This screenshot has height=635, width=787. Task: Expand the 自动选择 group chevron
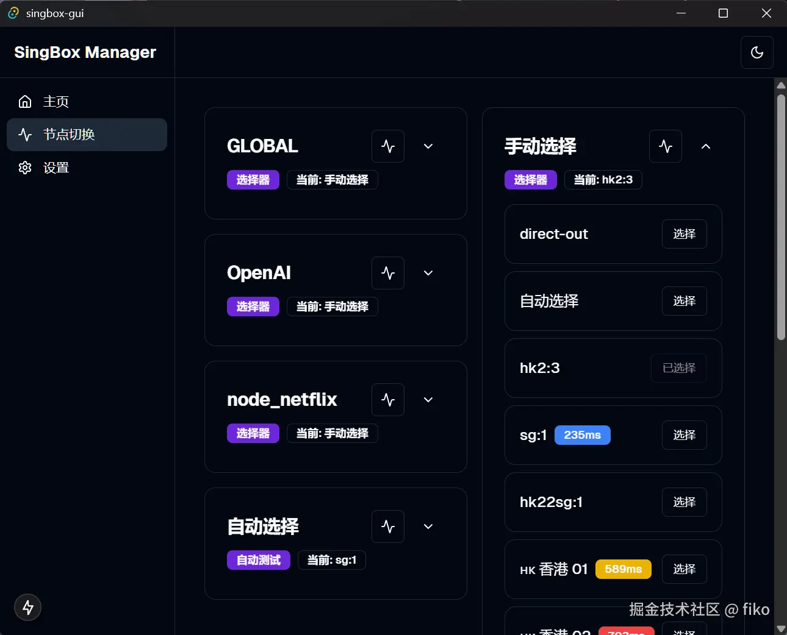[428, 527]
